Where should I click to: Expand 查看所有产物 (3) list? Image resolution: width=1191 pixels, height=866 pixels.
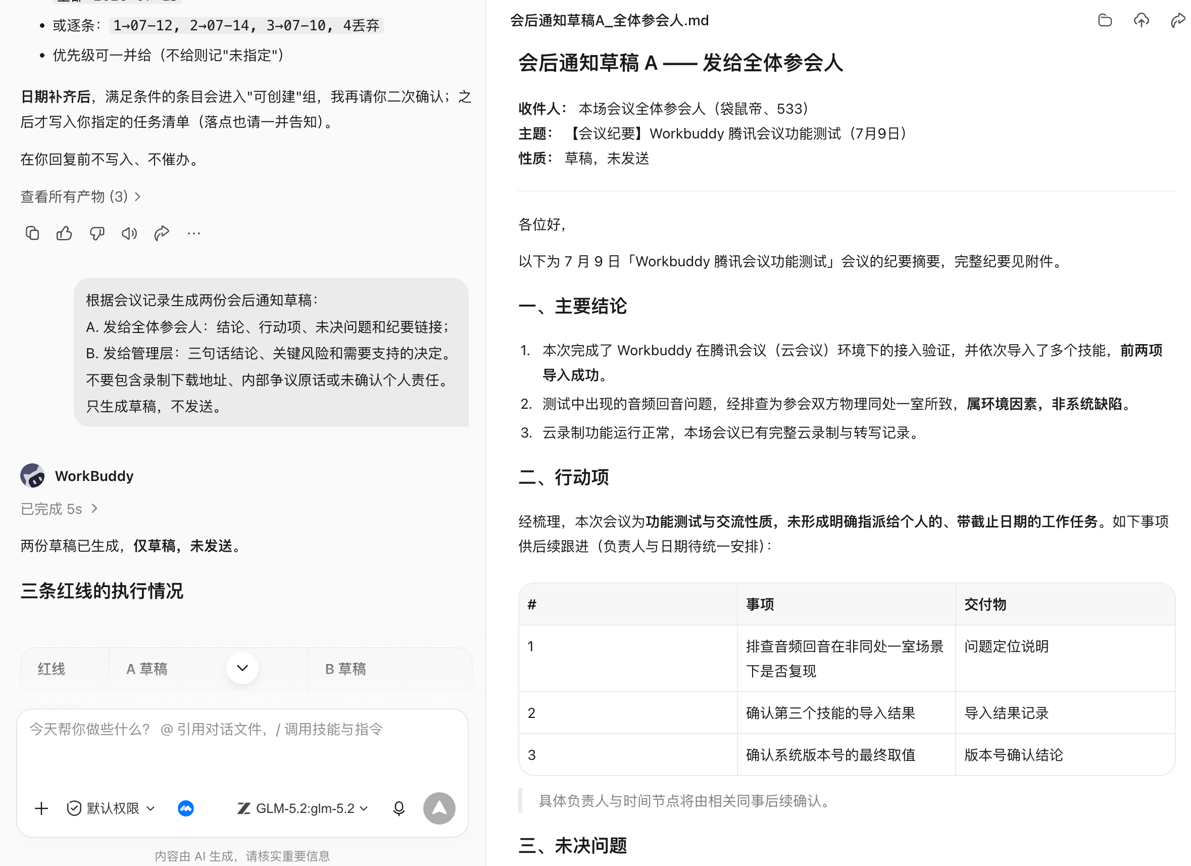pyautogui.click(x=80, y=197)
